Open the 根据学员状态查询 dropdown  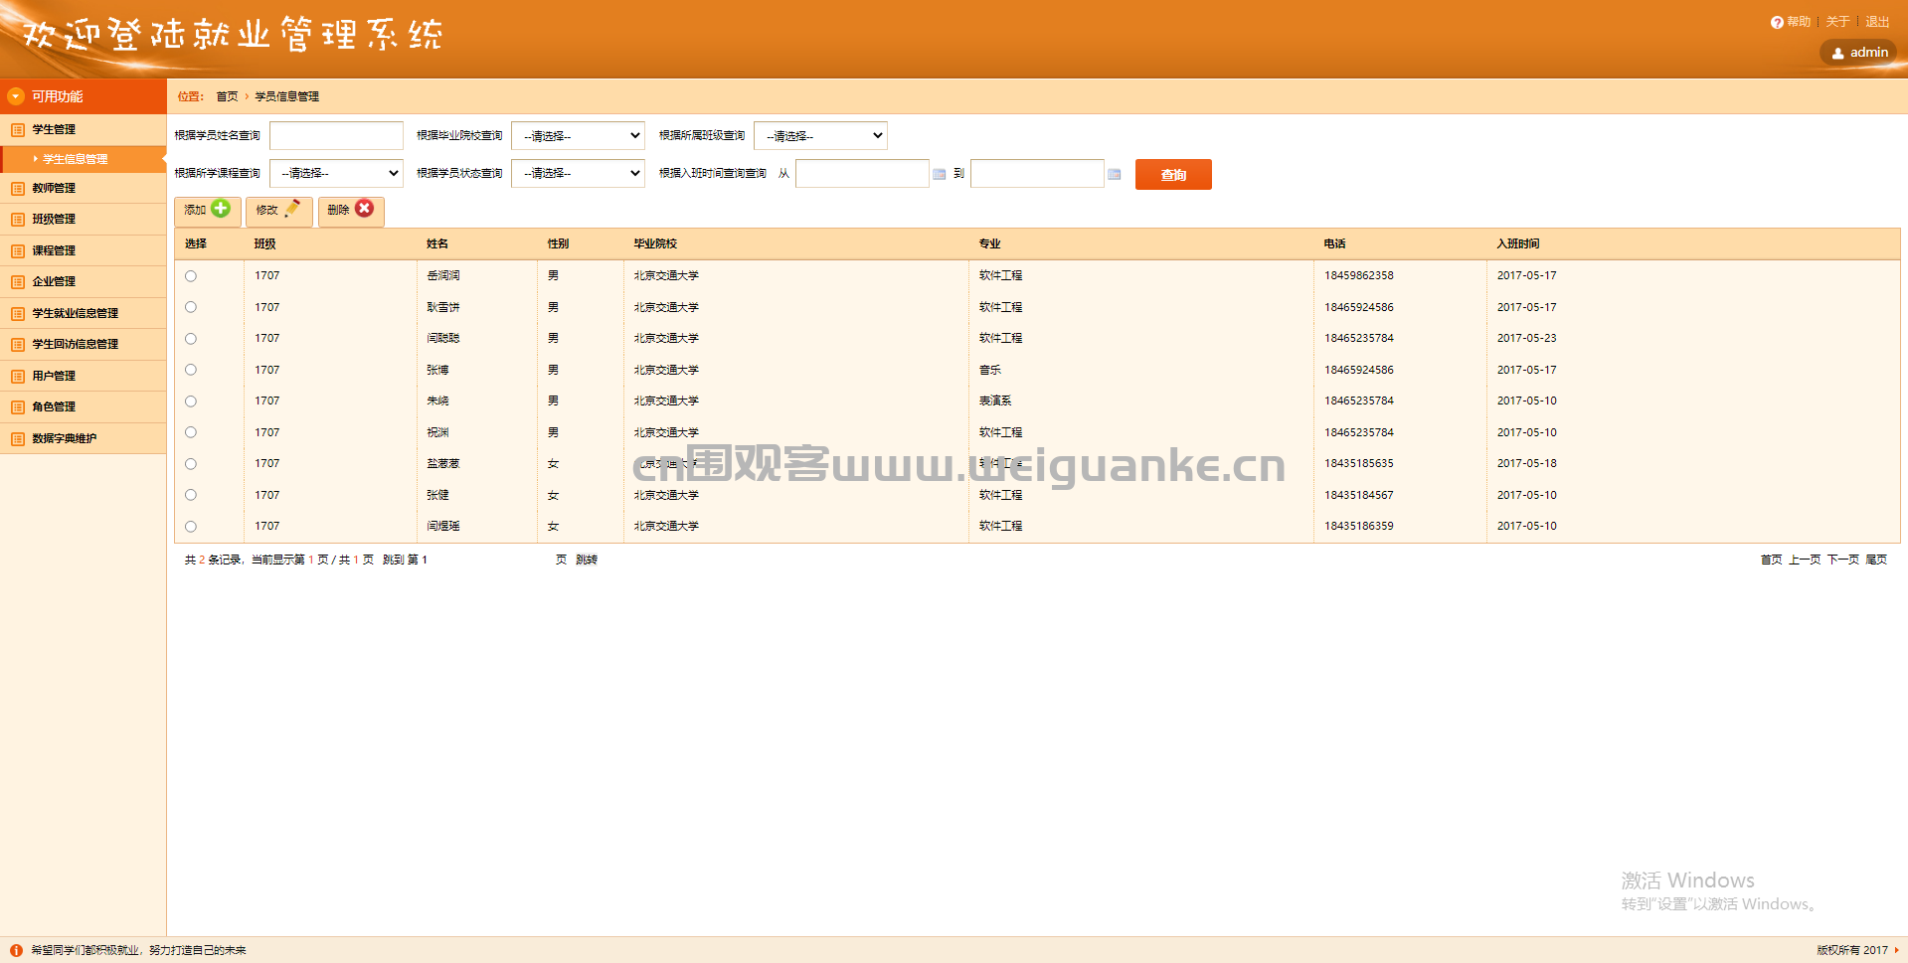tap(579, 174)
